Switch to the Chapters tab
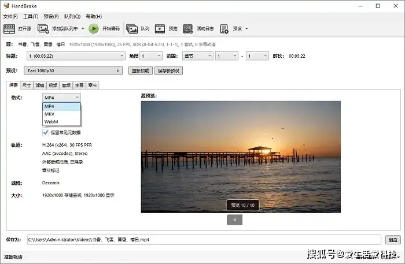405x264 pixels. [93, 85]
